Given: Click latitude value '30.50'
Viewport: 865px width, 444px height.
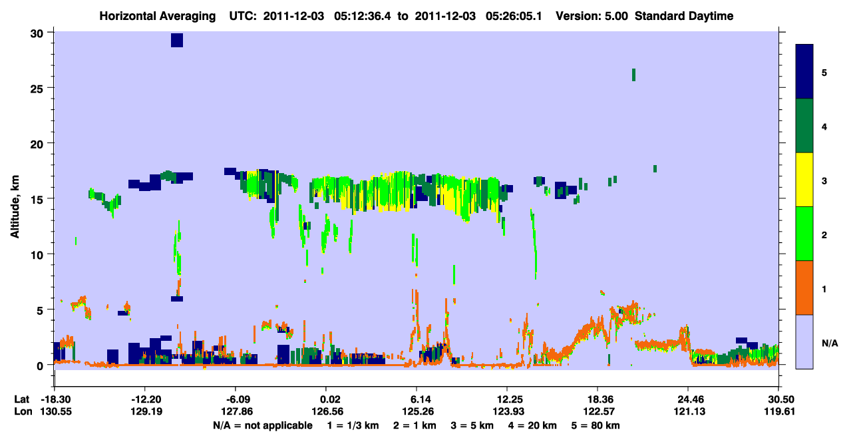Looking at the screenshot, I should (x=778, y=399).
